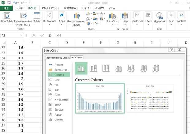Open Insert Scatter Chart ribbon icon
Viewport: 190px width, 134px height.
pyautogui.click(x=96, y=23)
